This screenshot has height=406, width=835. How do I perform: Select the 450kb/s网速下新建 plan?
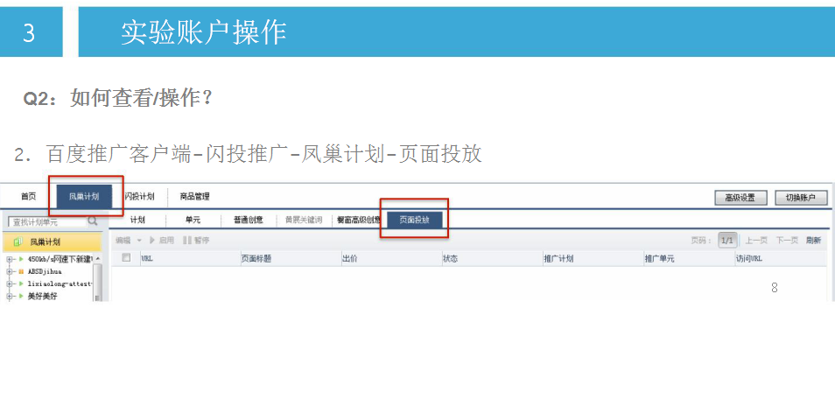click(x=60, y=259)
